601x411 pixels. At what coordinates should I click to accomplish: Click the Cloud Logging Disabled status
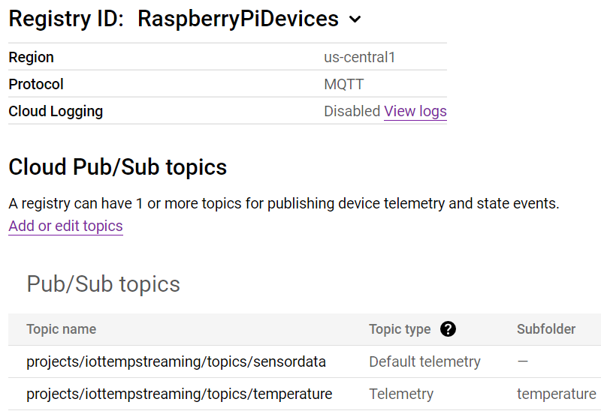(x=352, y=111)
